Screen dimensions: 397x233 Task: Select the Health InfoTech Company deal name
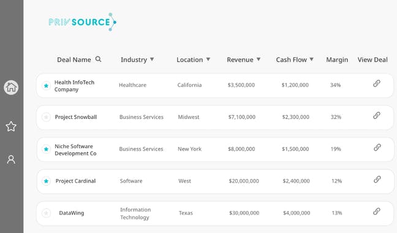74,86
